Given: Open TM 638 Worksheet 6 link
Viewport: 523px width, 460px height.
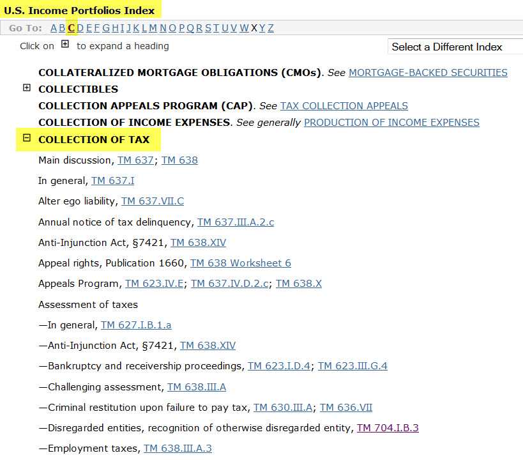Looking at the screenshot, I should click(241, 263).
